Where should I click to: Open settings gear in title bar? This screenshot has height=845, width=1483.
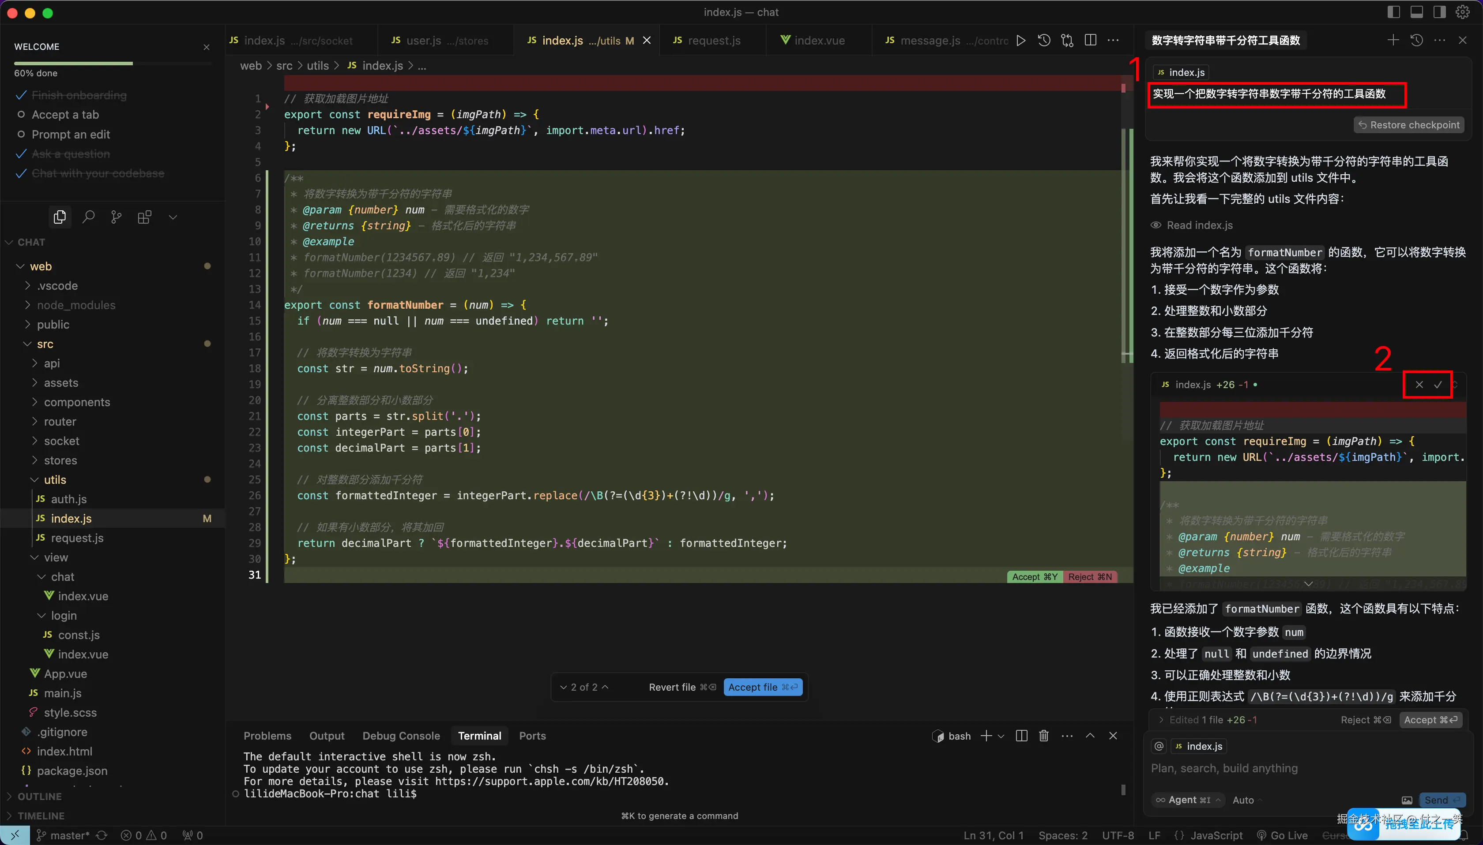[x=1462, y=12]
